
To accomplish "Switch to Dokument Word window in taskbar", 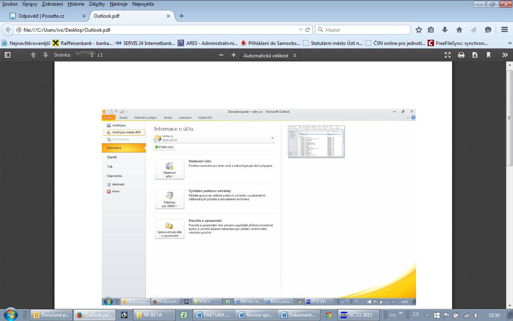I will pyautogui.click(x=300, y=315).
